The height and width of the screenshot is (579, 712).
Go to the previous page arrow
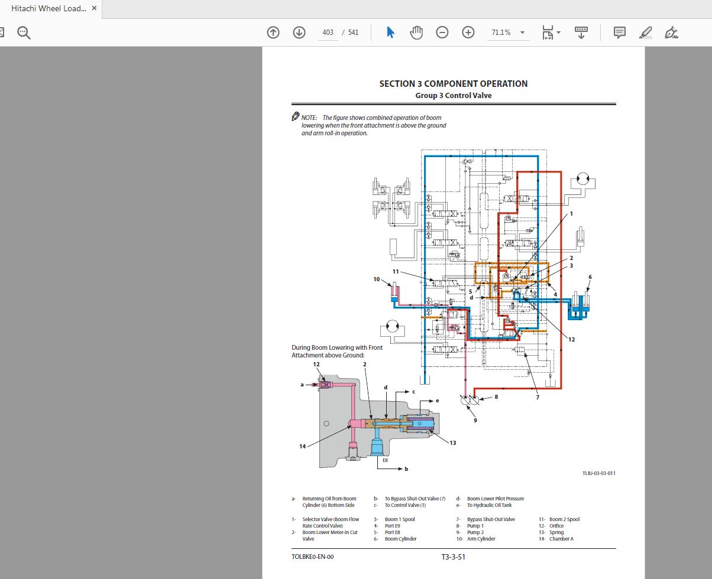[273, 32]
